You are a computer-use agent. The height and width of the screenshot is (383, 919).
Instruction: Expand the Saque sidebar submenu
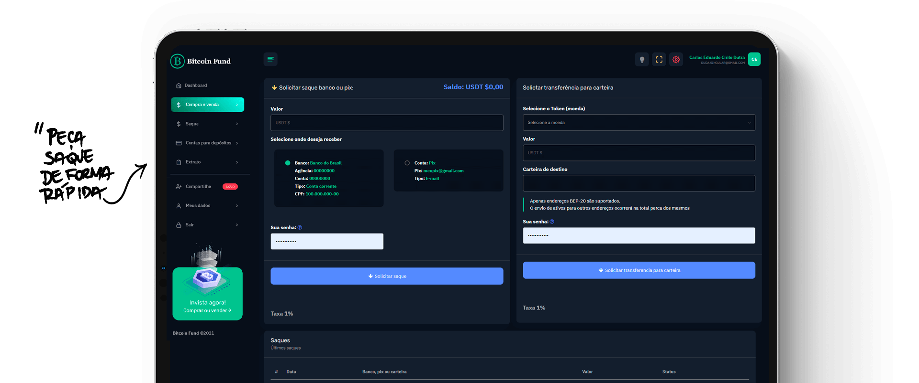point(207,124)
